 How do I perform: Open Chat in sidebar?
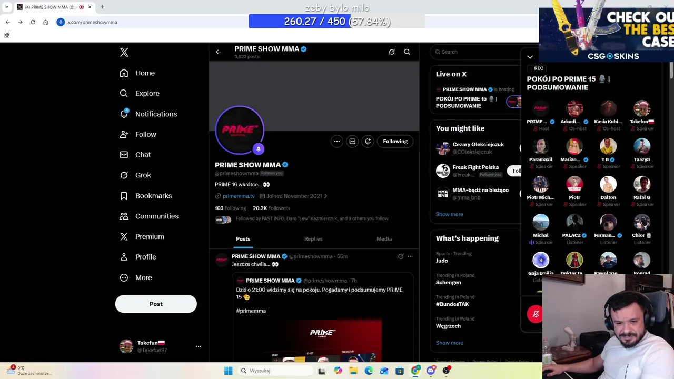click(x=135, y=155)
